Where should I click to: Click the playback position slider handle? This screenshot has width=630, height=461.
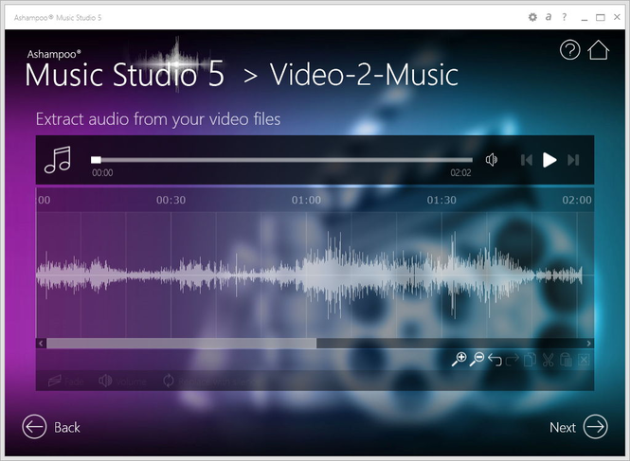(96, 160)
